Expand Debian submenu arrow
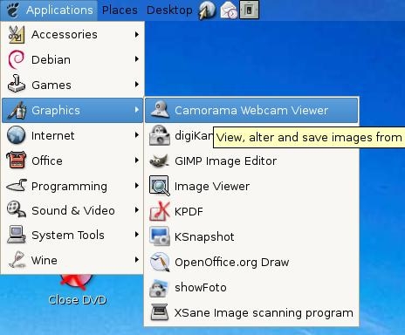This screenshot has height=335, width=405. (137, 59)
